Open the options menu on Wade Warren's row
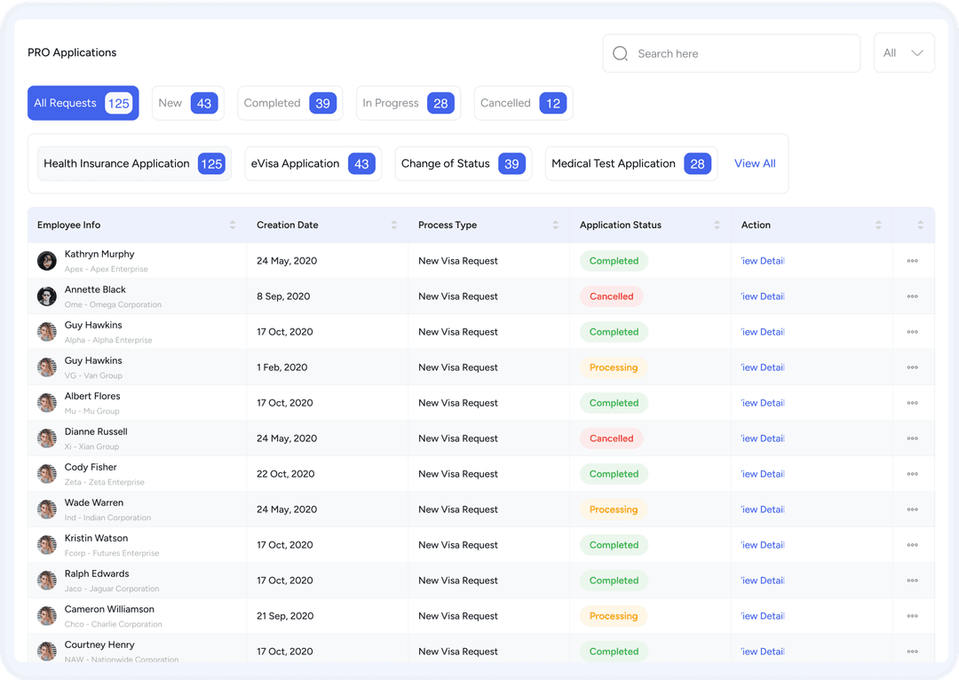Viewport: 959px width, 680px height. [912, 509]
